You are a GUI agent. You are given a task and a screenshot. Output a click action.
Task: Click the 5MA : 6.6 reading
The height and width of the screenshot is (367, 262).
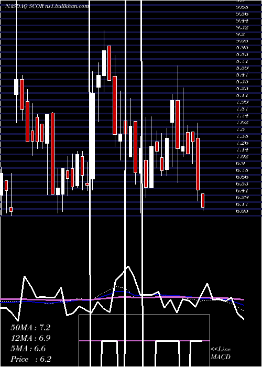[x=28, y=349]
